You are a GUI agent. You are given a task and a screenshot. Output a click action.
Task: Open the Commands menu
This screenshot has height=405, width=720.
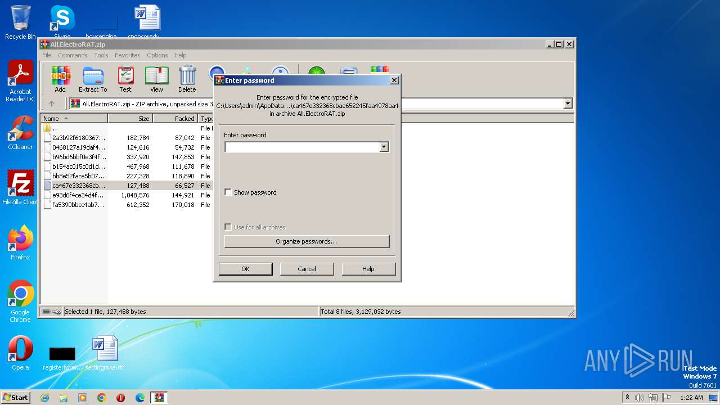tap(73, 55)
